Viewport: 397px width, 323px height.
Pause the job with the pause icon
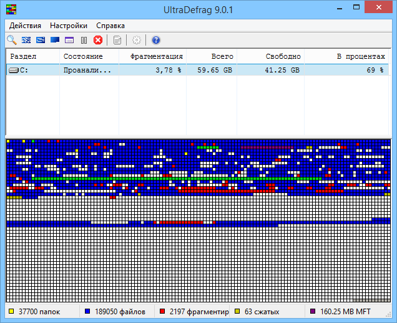tap(84, 40)
